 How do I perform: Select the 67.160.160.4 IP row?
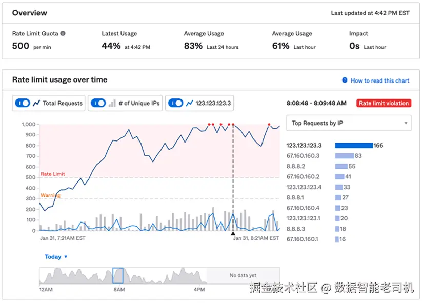click(x=317, y=208)
